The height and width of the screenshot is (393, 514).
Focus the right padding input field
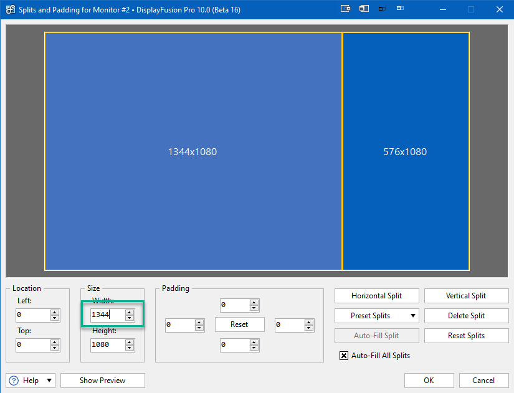click(290, 325)
